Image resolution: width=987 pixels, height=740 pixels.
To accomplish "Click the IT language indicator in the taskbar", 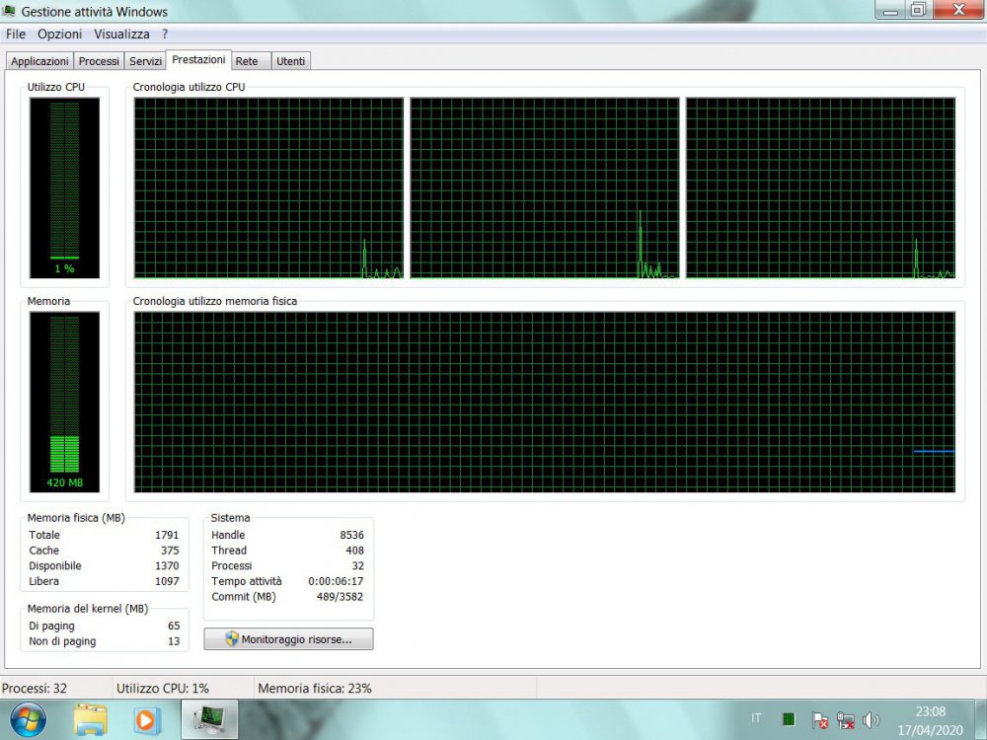I will click(x=756, y=718).
